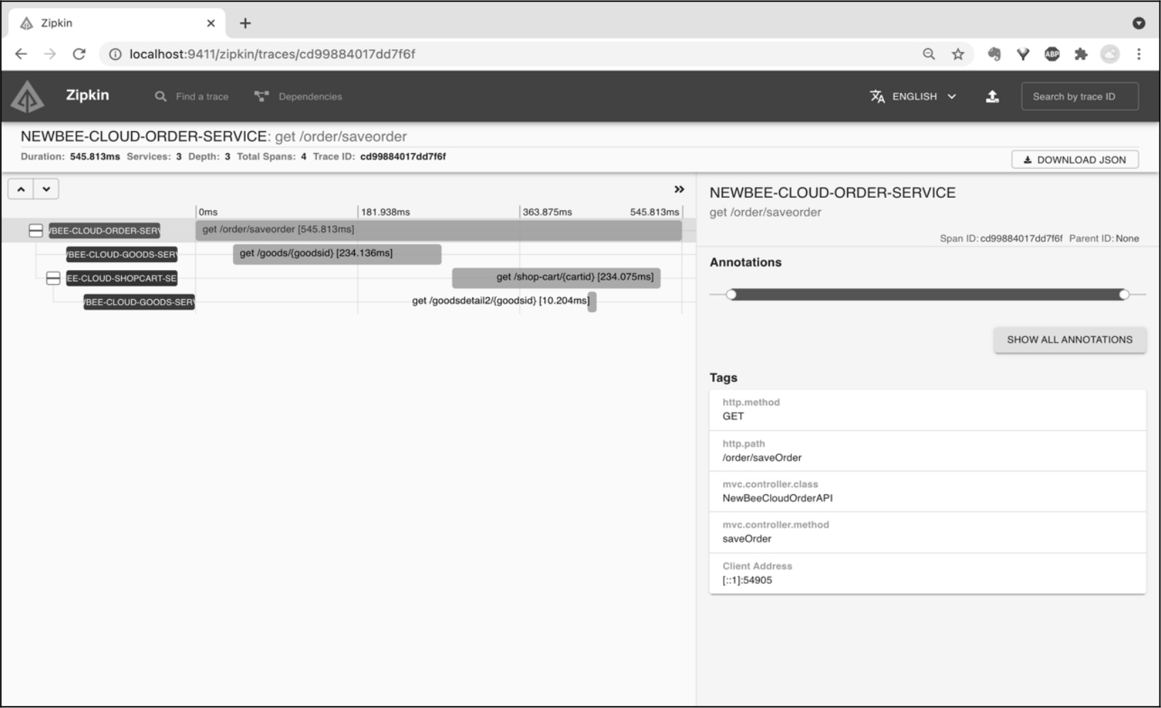1161x708 pixels.
Task: Click the Duration 545.813ms text
Action: point(71,157)
